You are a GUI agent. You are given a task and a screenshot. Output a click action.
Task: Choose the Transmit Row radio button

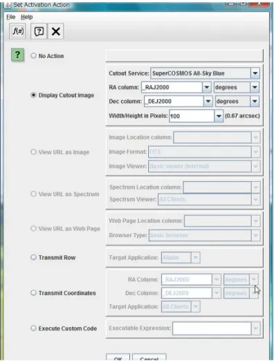(x=34, y=257)
